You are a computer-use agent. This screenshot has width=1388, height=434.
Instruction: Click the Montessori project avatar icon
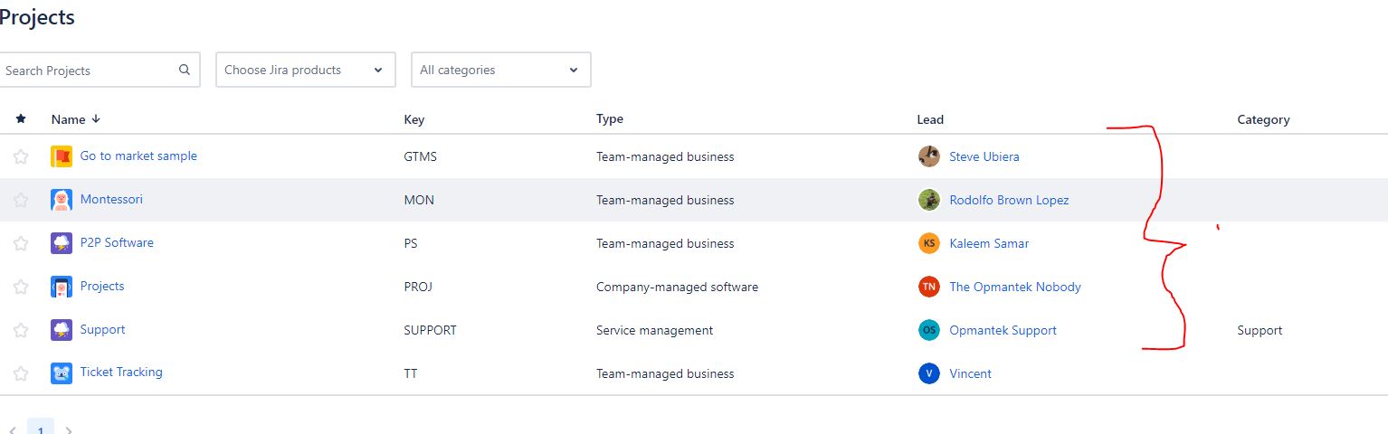62,200
